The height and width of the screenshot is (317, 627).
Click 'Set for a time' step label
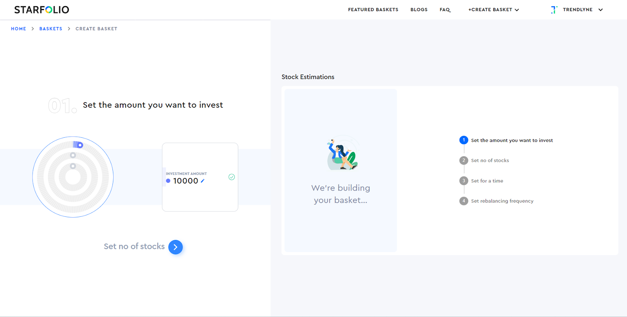coord(487,181)
